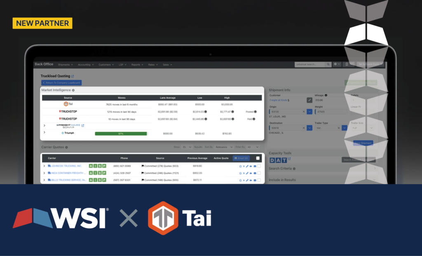Screen dimensions: 422x256
Task: Open the Market Intelligence settings gear
Action: 73,90
